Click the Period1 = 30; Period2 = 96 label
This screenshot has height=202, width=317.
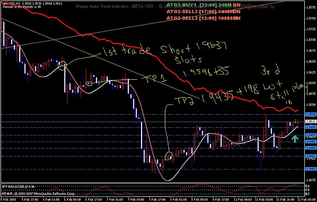tap(22, 7)
